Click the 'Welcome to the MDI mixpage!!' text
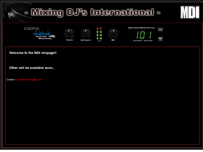Image resolution: width=203 pixels, height=152 pixels. [x=33, y=53]
